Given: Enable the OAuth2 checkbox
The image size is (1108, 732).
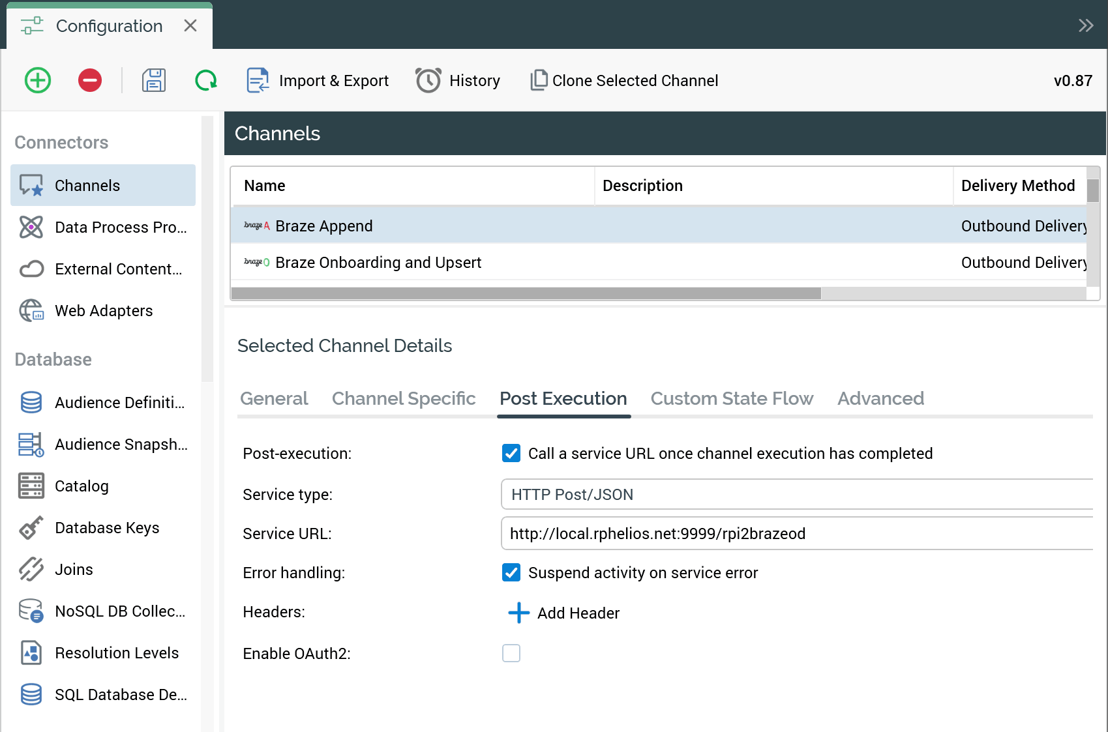Looking at the screenshot, I should tap(511, 653).
